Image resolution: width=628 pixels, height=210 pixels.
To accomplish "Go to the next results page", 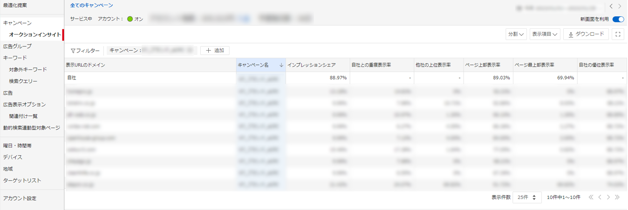I will pyautogui.click(x=608, y=197).
